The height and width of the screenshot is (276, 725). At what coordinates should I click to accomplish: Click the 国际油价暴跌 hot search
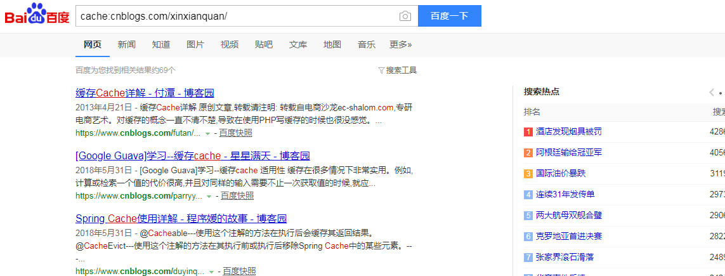[561, 173]
